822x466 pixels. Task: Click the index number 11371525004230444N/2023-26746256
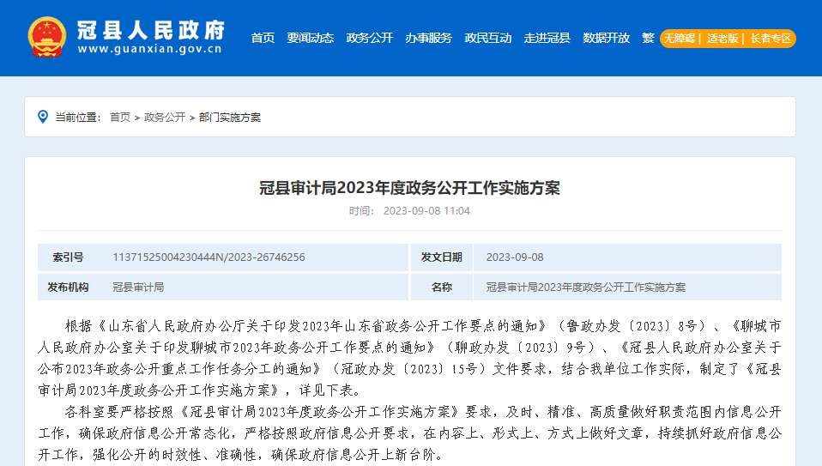click(209, 257)
